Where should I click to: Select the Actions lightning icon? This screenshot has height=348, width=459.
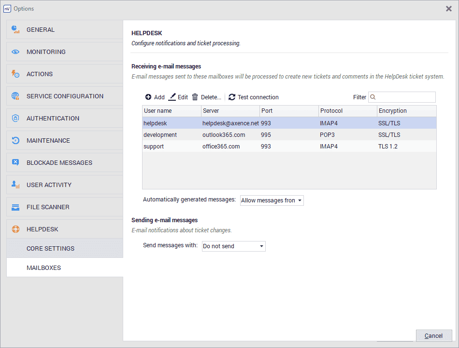pos(15,74)
